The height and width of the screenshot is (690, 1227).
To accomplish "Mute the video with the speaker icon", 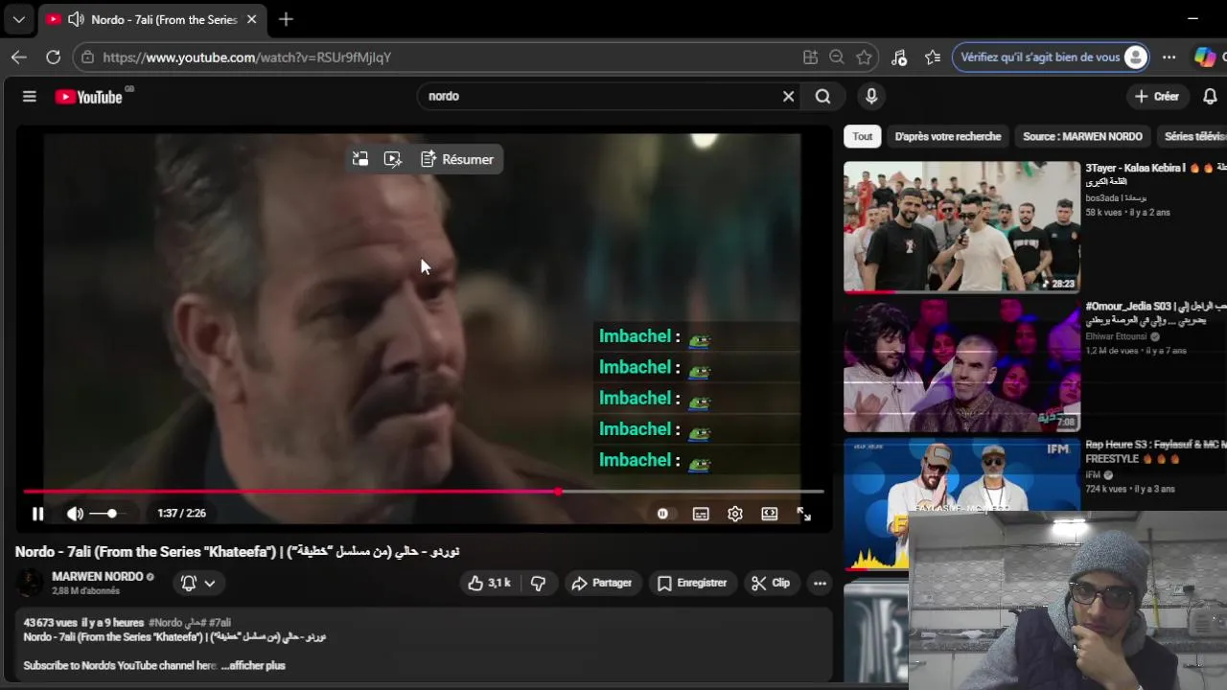I will (75, 514).
